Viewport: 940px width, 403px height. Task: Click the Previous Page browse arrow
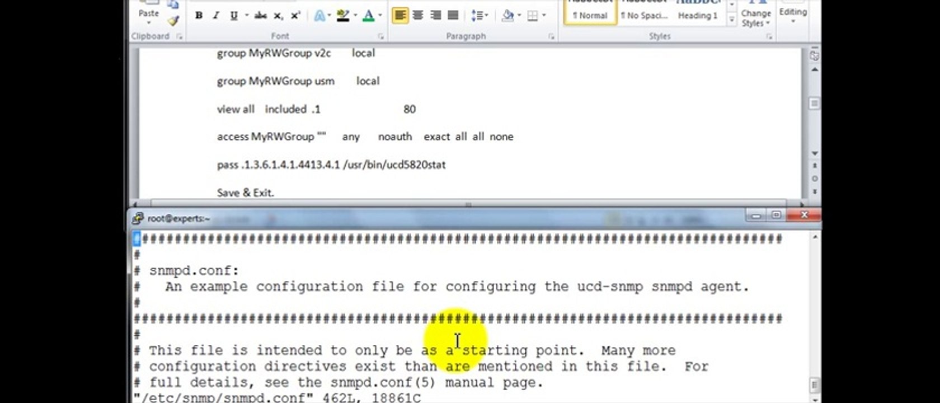pyautogui.click(x=815, y=166)
